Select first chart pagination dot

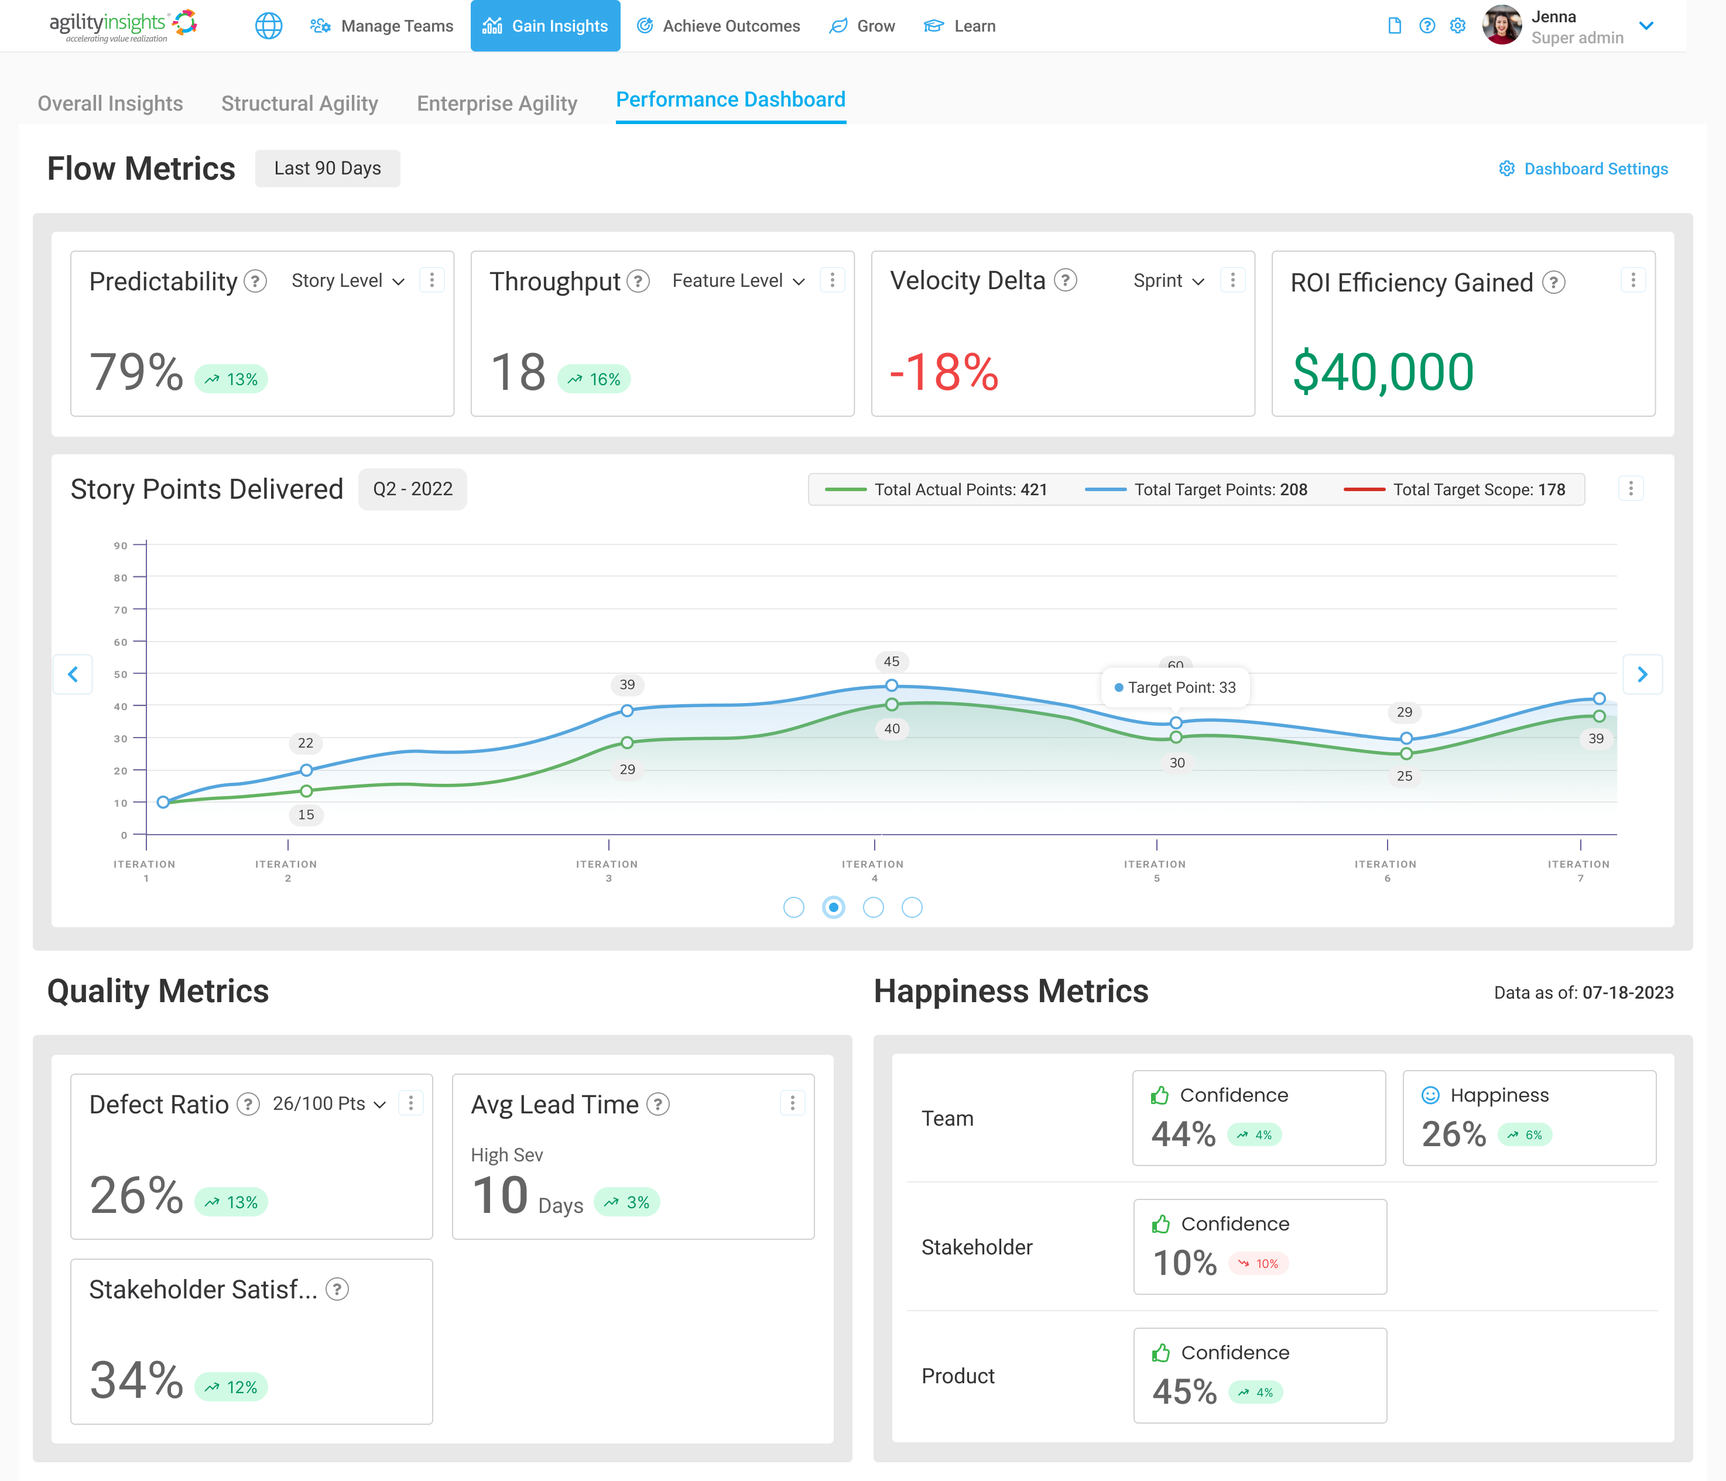click(x=794, y=907)
